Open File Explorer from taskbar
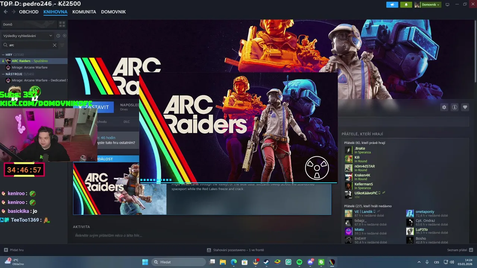477x268 pixels. click(223, 262)
